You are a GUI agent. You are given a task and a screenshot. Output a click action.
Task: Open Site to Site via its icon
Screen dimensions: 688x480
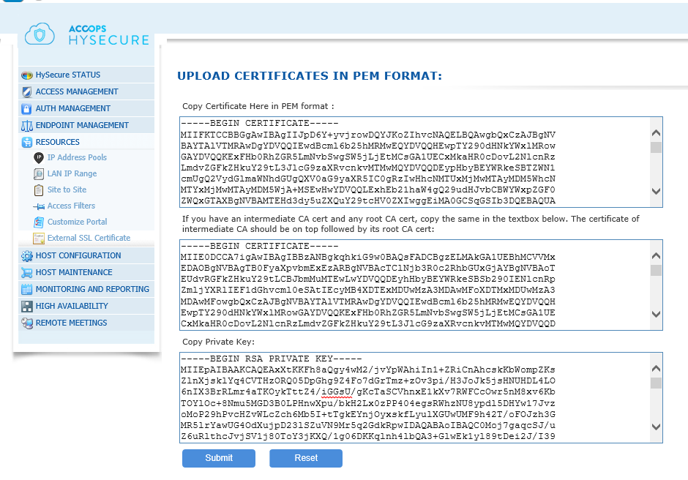click(x=38, y=190)
